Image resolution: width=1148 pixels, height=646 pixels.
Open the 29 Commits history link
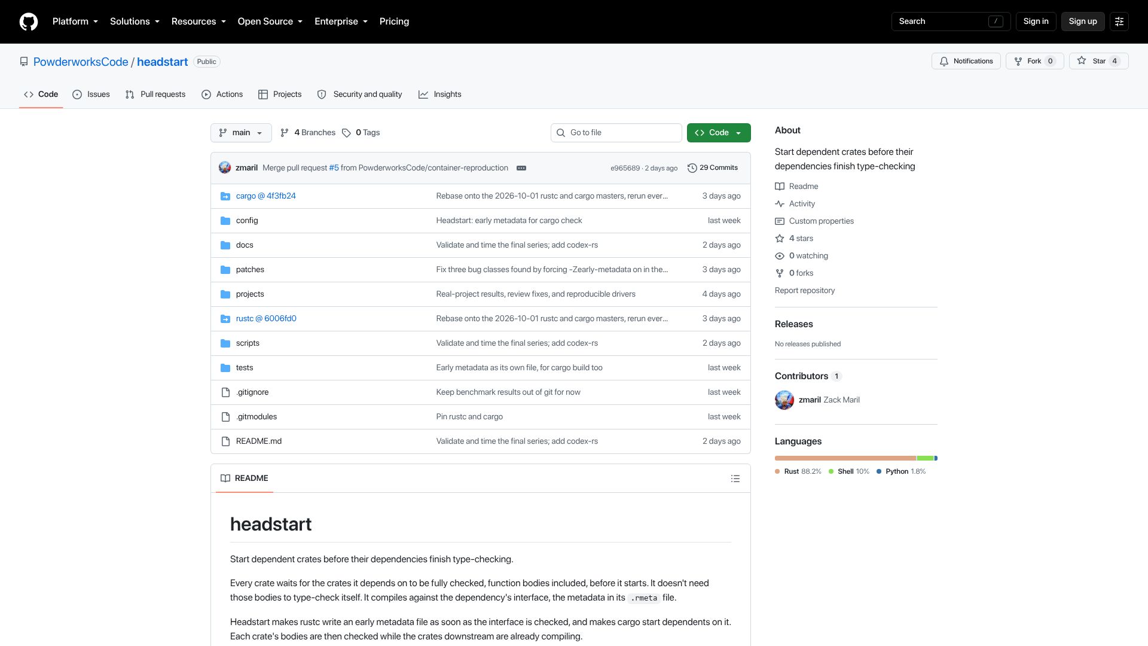coord(713,168)
